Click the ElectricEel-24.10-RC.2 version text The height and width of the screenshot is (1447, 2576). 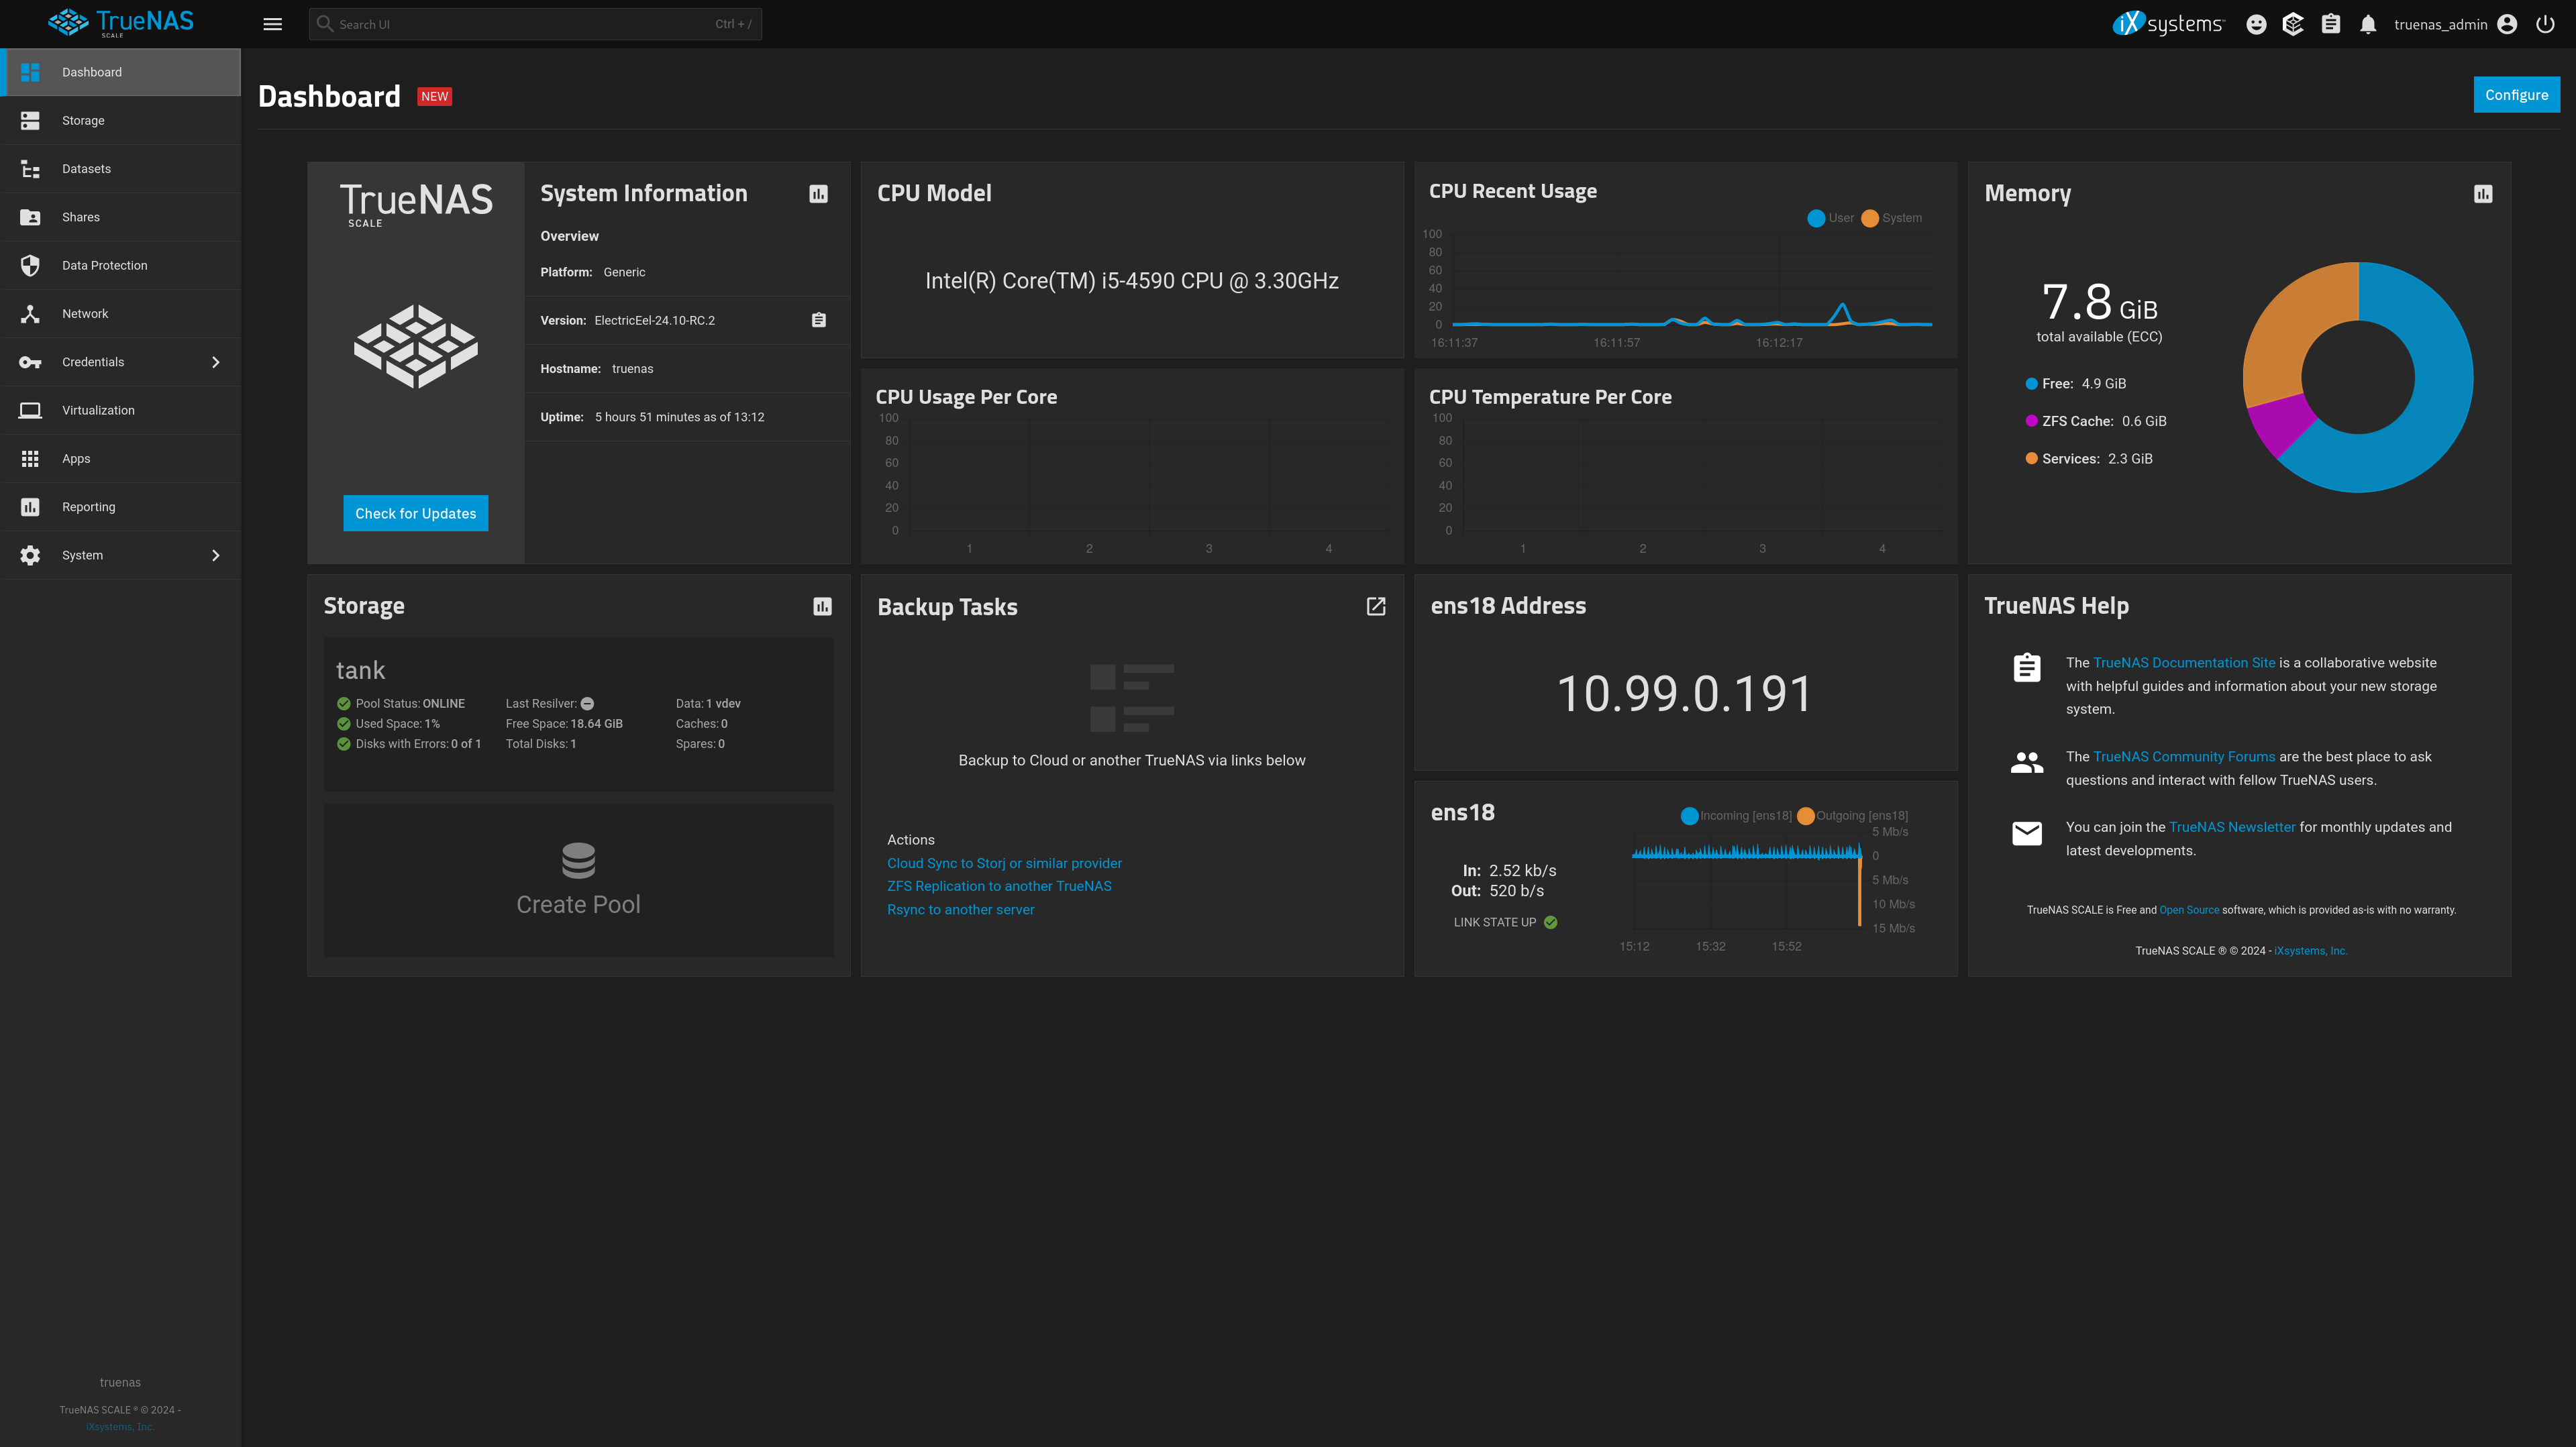(655, 321)
